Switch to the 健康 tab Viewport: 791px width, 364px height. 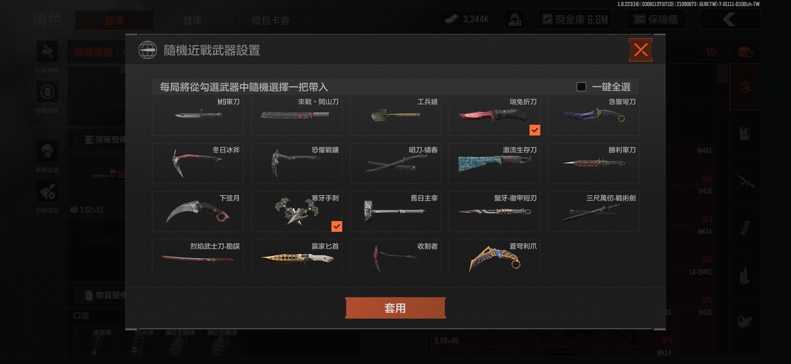(x=192, y=21)
